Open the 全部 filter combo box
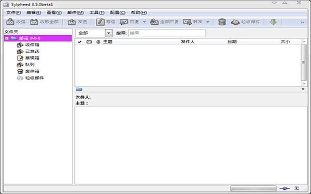311x194 pixels. 94,33
